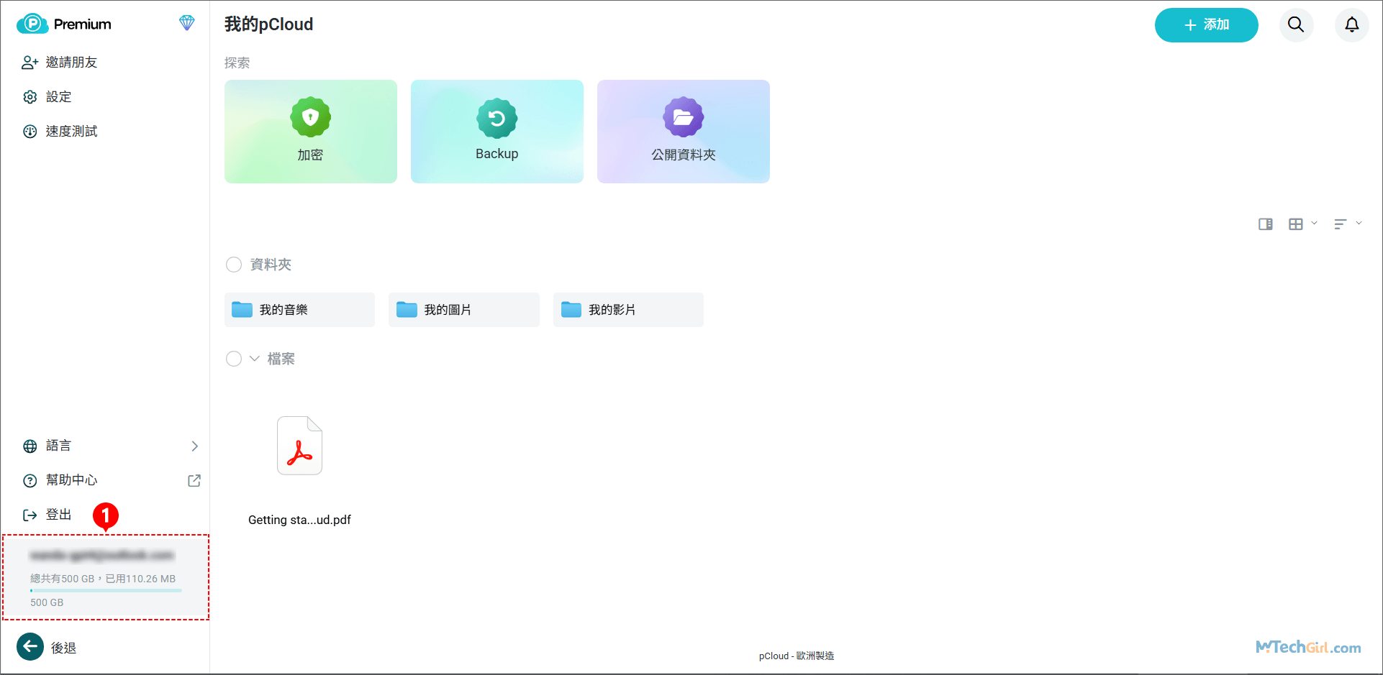This screenshot has width=1383, height=675.
Task: Click the invite friends person icon
Action: tap(30, 63)
